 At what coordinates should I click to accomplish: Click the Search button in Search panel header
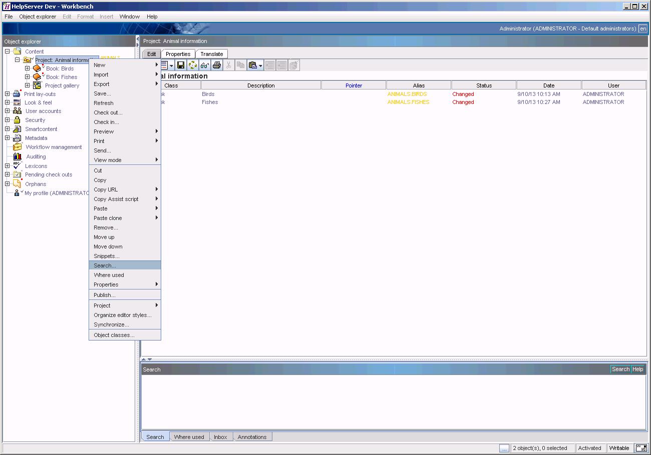[x=620, y=369]
